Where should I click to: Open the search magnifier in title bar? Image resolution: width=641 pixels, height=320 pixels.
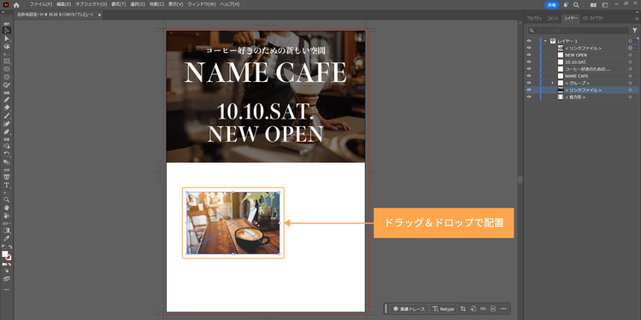click(x=576, y=5)
